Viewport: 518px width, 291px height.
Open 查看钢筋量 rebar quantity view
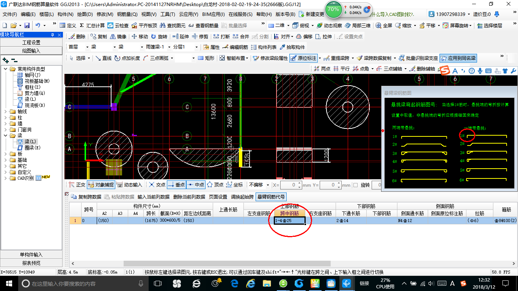203,25
